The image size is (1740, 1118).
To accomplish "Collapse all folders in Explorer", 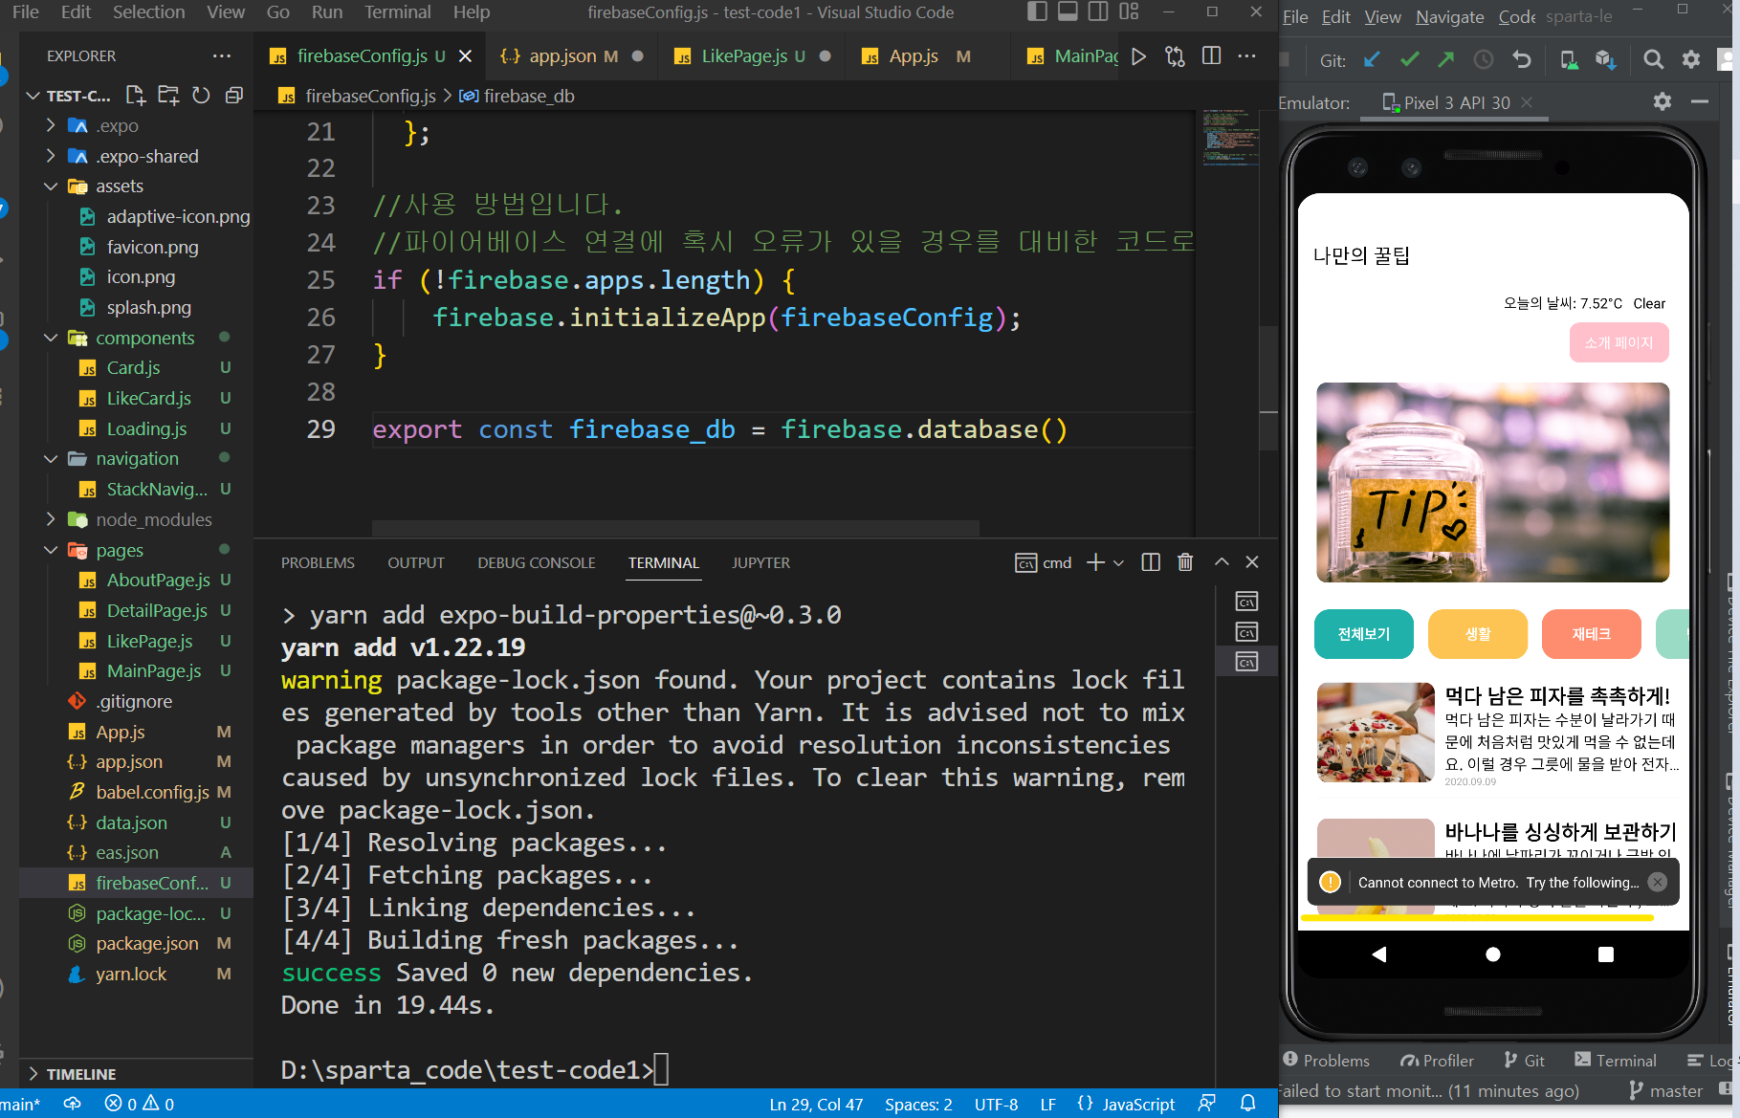I will 233,96.
